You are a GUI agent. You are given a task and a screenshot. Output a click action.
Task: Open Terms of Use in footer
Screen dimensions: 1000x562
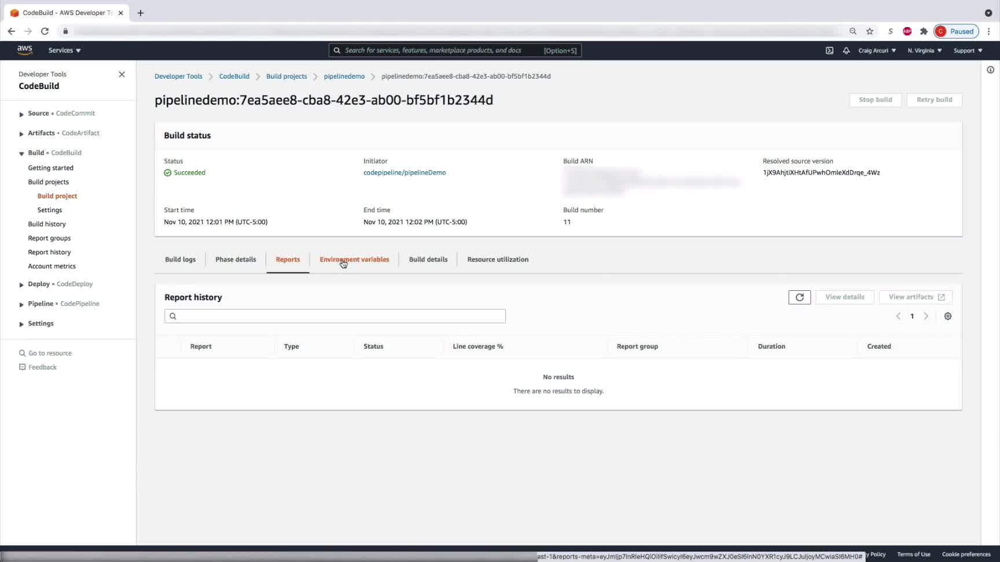[914, 554]
